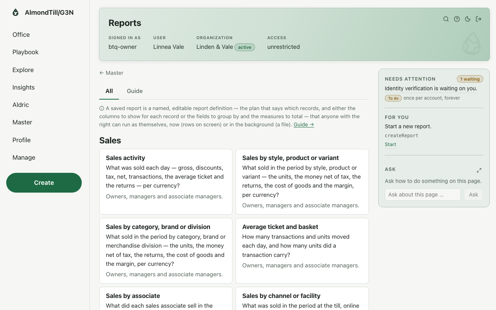Open search via magnifier icon
This screenshot has width=496, height=310.
pyautogui.click(x=446, y=19)
